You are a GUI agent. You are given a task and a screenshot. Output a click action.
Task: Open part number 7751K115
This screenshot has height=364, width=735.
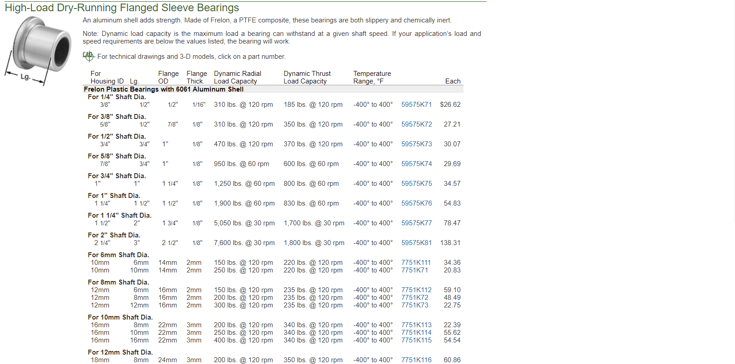coord(416,340)
